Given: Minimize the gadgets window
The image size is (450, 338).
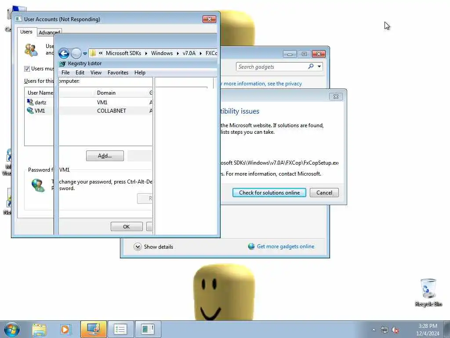Looking at the screenshot, I should click(x=290, y=54).
